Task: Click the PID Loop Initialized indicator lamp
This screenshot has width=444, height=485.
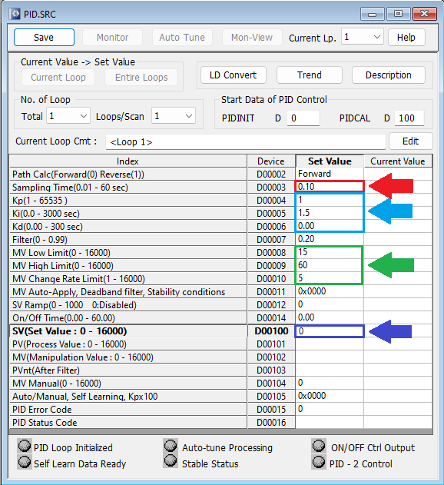Action: pos(25,447)
